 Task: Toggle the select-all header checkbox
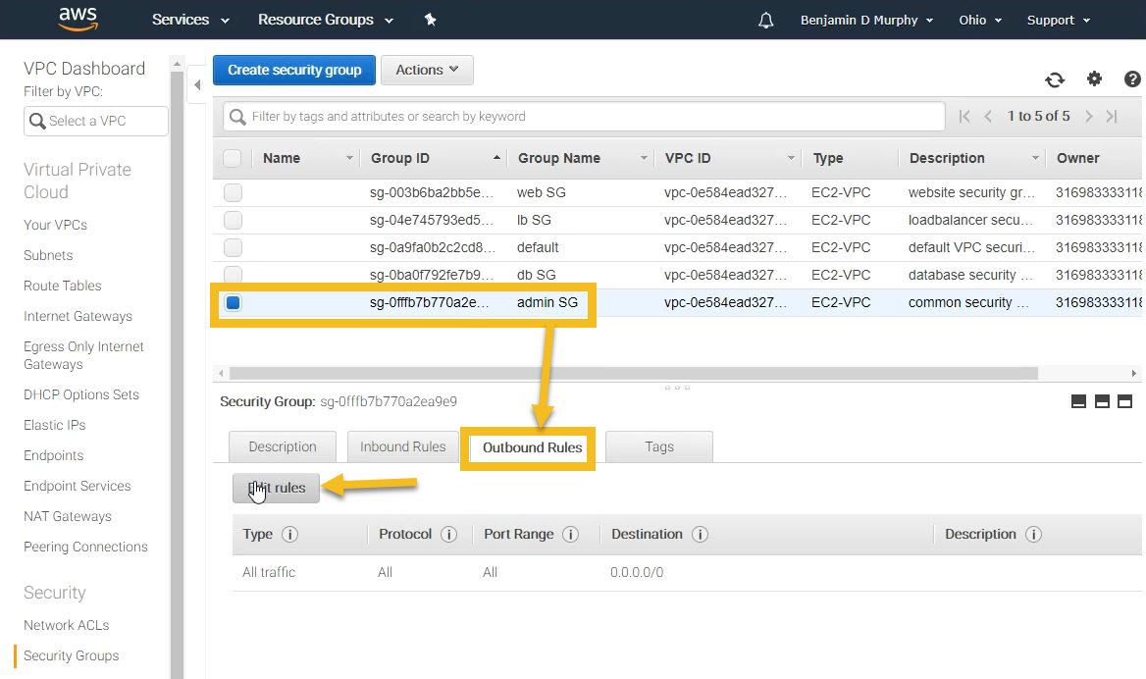233,159
